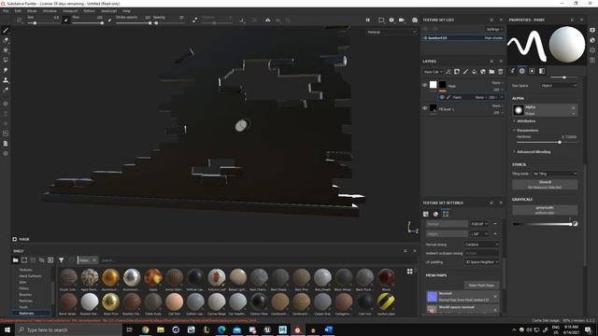Select the Polygon Fill tool
The image size is (598, 336).
click(x=6, y=60)
